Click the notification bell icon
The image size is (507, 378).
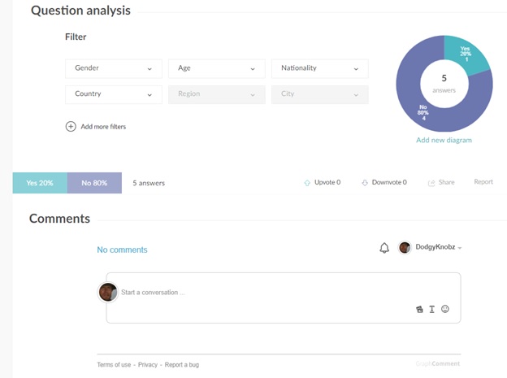[384, 248]
